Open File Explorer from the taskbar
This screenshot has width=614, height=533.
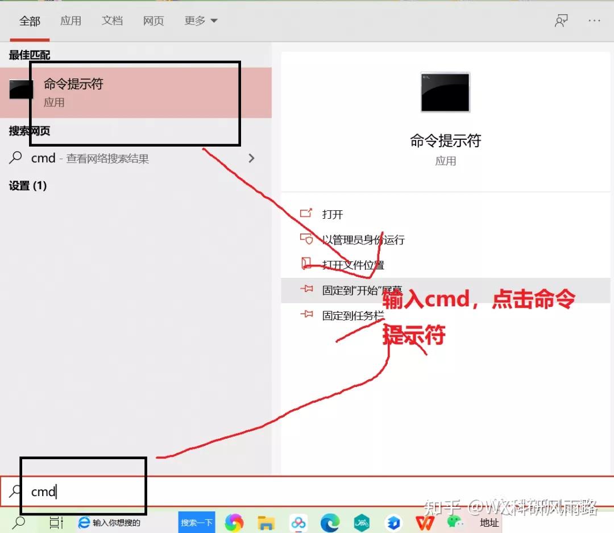pos(265,523)
